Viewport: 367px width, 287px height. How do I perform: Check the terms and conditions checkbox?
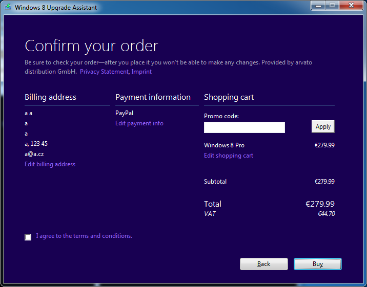(28, 237)
